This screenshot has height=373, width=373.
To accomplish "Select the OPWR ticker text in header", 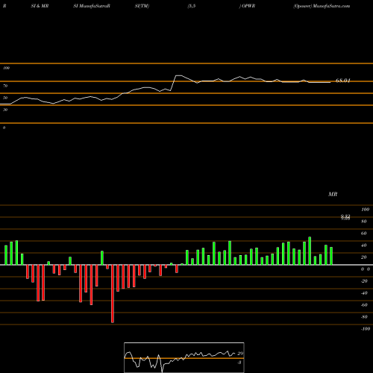I will click(248, 6).
